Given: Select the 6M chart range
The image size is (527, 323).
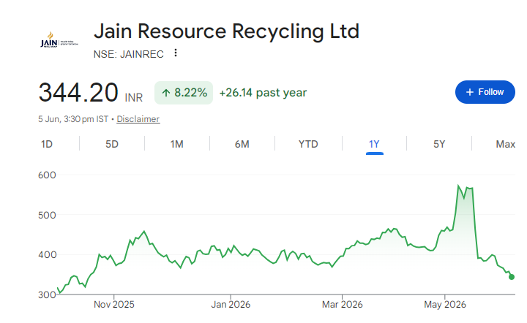Looking at the screenshot, I should pos(242,144).
